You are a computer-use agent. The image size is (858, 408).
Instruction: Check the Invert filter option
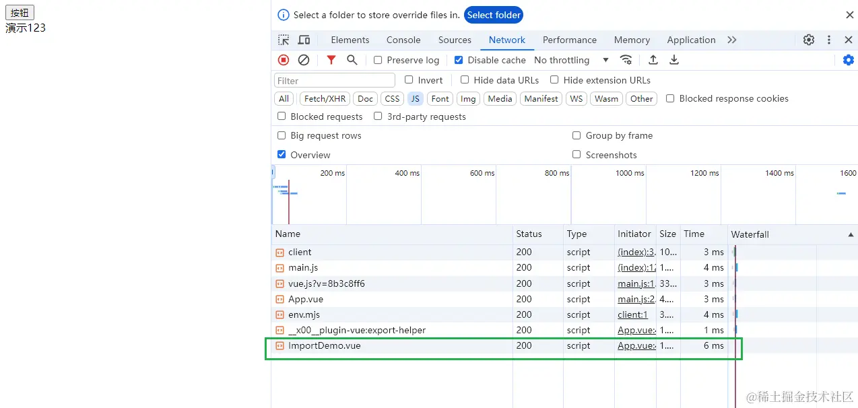coord(409,79)
